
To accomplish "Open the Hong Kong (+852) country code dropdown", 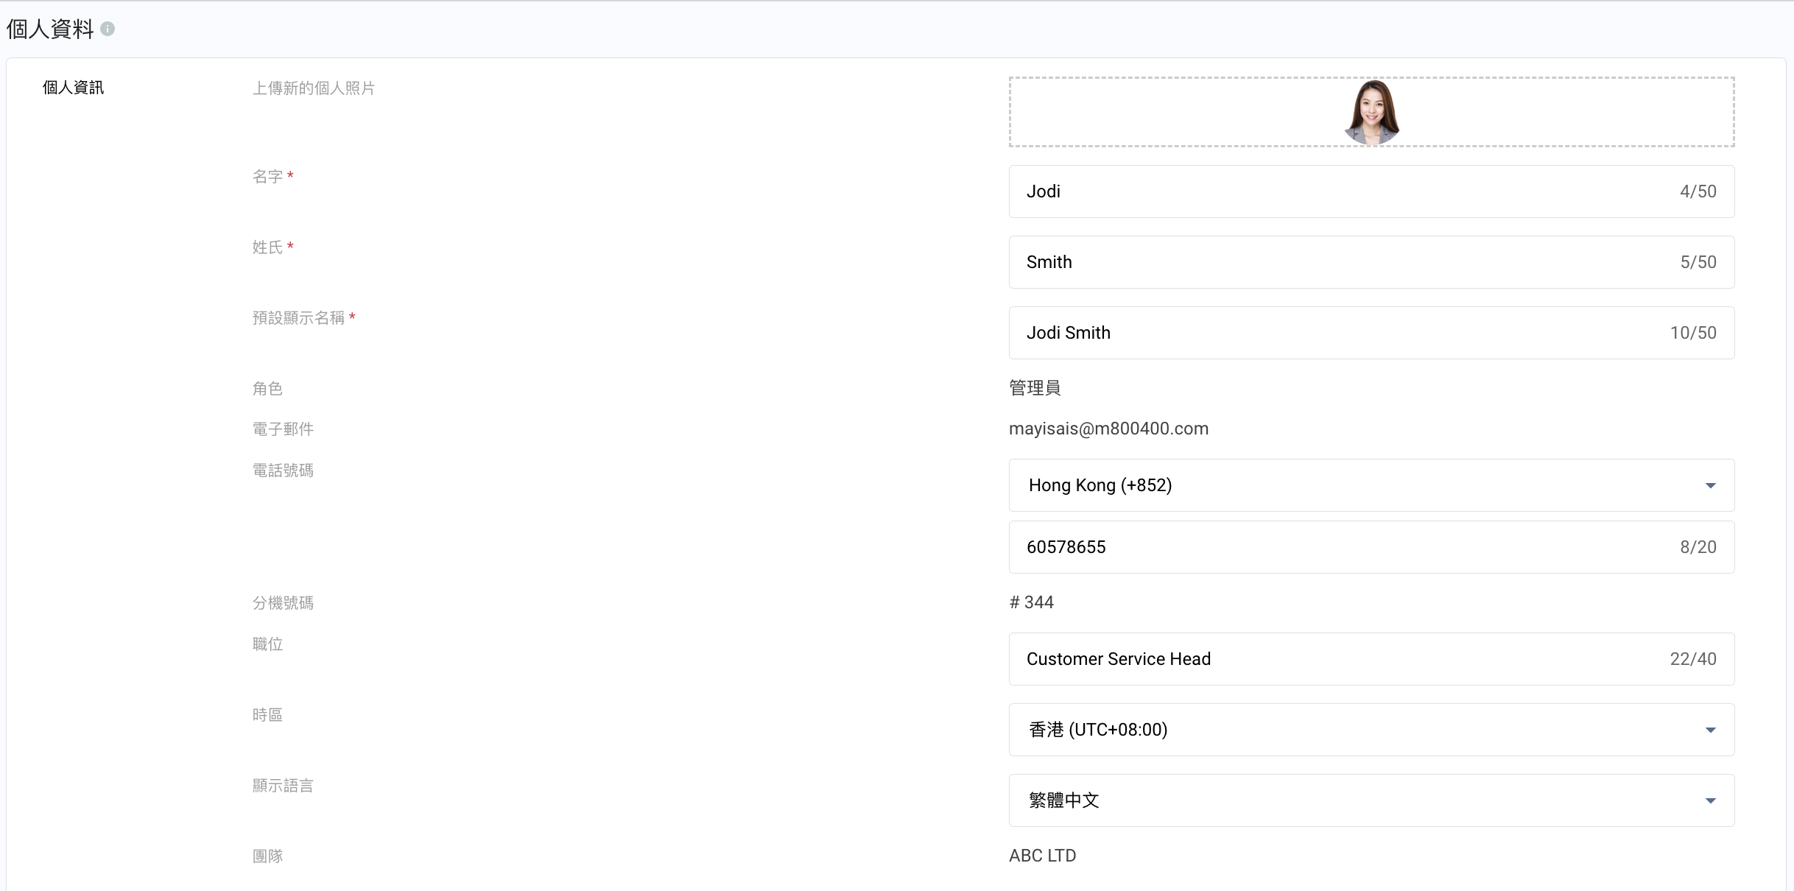I will [x=1371, y=485].
